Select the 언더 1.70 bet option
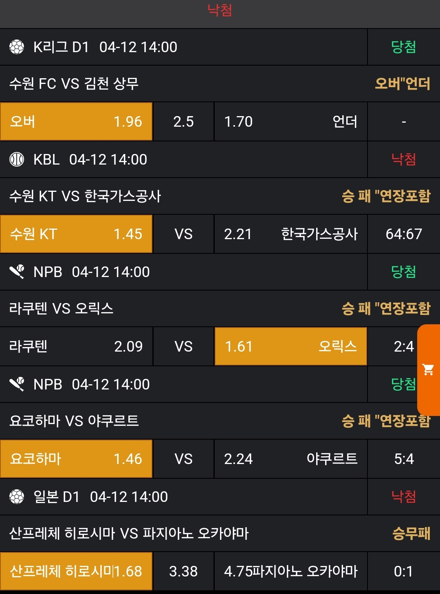Image resolution: width=440 pixels, height=594 pixels. [x=290, y=121]
